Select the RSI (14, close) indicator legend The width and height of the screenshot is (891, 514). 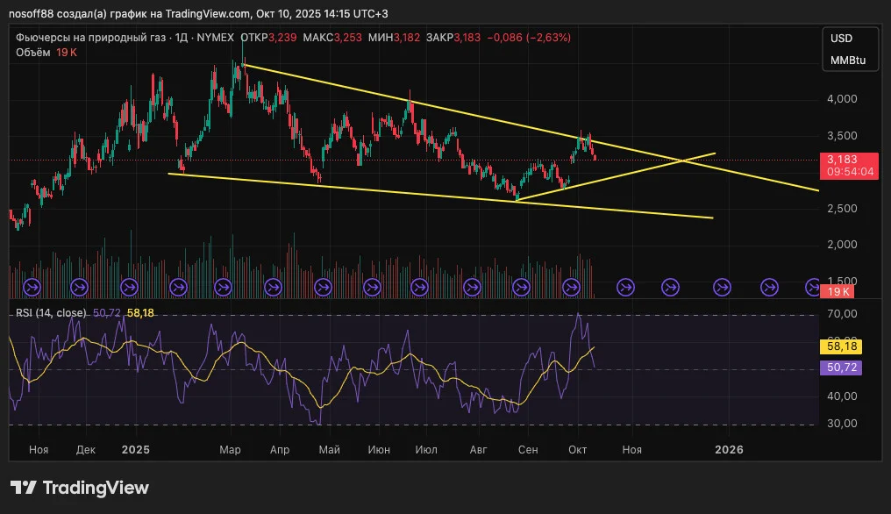pyautogui.click(x=51, y=313)
